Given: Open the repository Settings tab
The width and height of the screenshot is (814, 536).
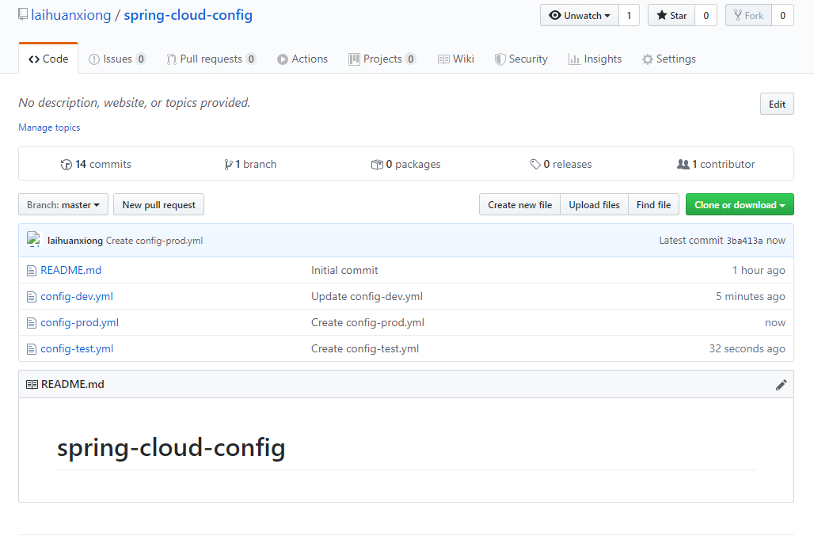Looking at the screenshot, I should (668, 59).
